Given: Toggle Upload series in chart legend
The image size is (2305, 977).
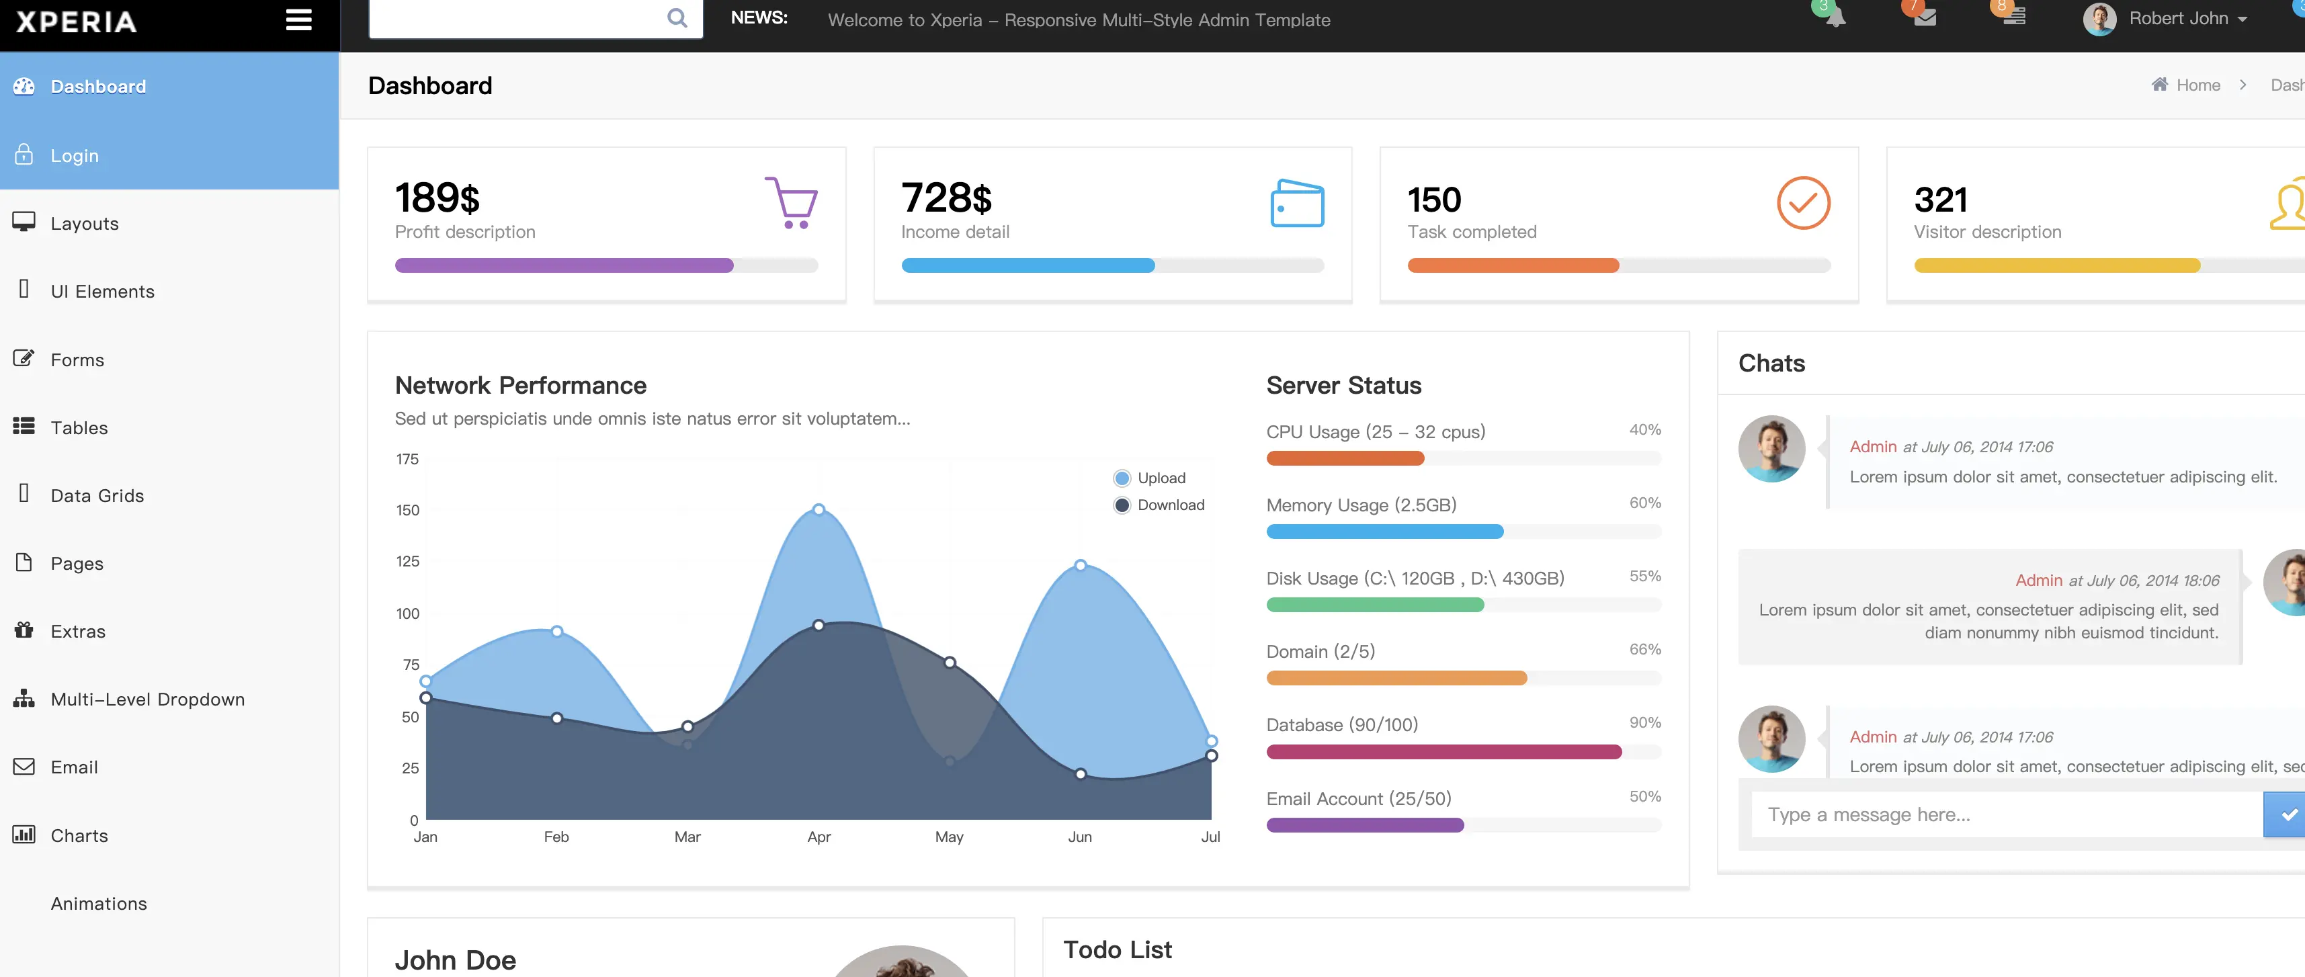Looking at the screenshot, I should 1150,478.
